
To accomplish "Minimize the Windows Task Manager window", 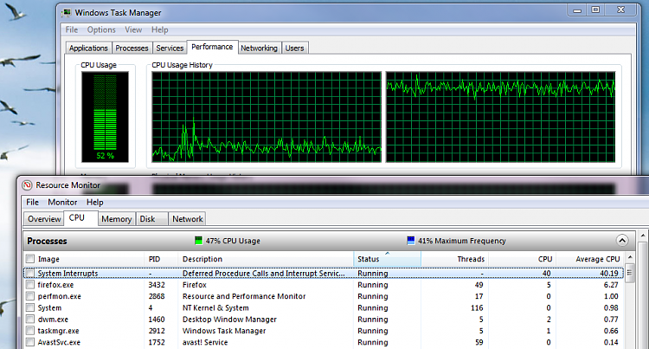I will point(577,10).
